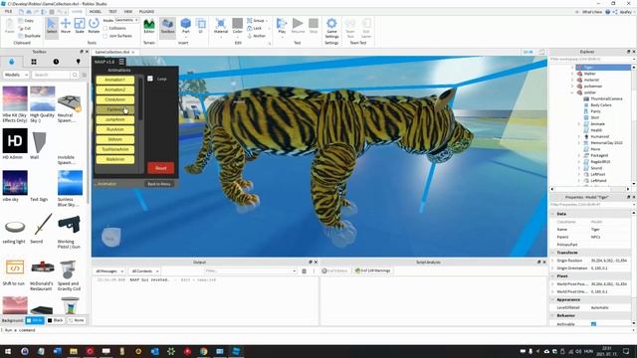Screen dimensions: 637x358
Task: Select Black background option in Toolbox
Action: coord(56,320)
